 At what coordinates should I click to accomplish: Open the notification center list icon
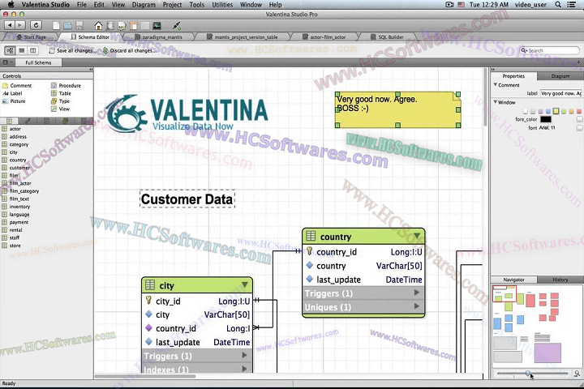(571, 5)
